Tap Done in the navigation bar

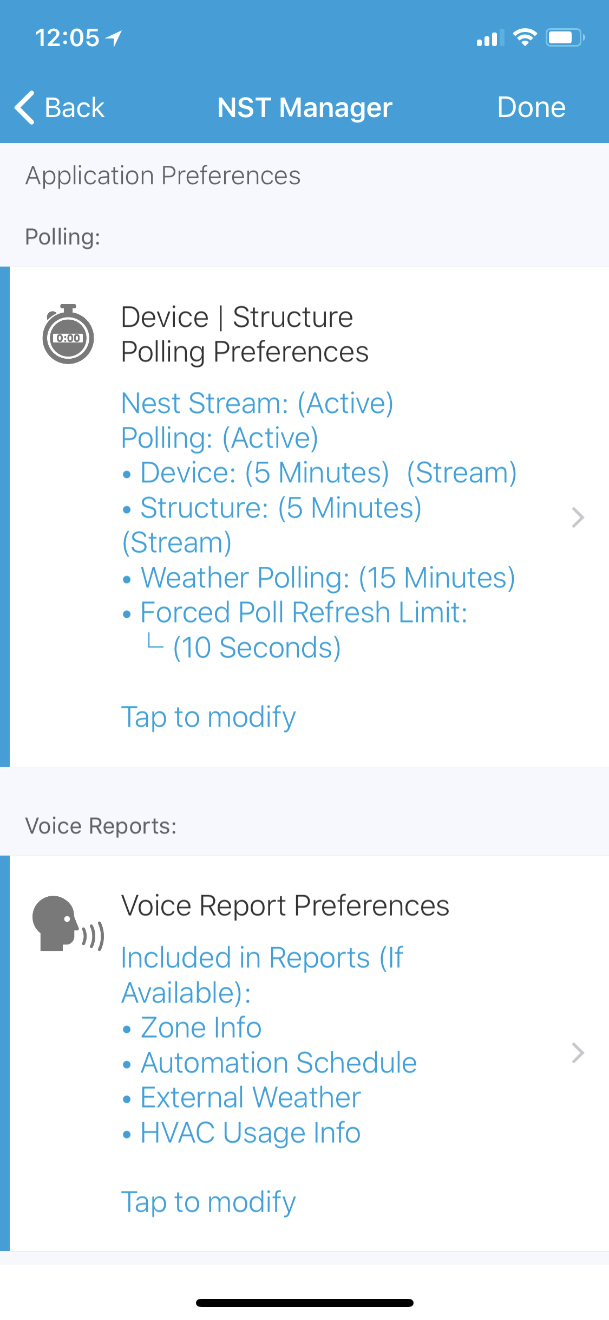coord(531,107)
